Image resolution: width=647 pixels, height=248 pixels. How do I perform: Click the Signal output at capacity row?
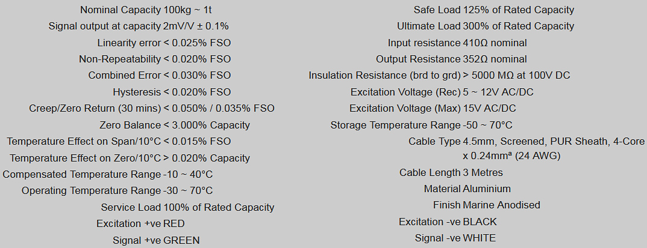point(139,26)
